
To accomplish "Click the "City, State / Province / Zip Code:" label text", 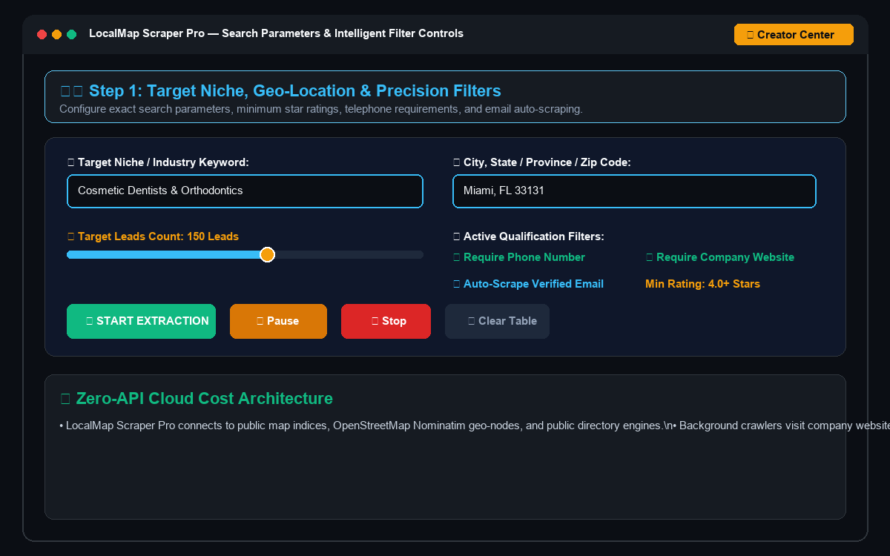I will click(541, 162).
